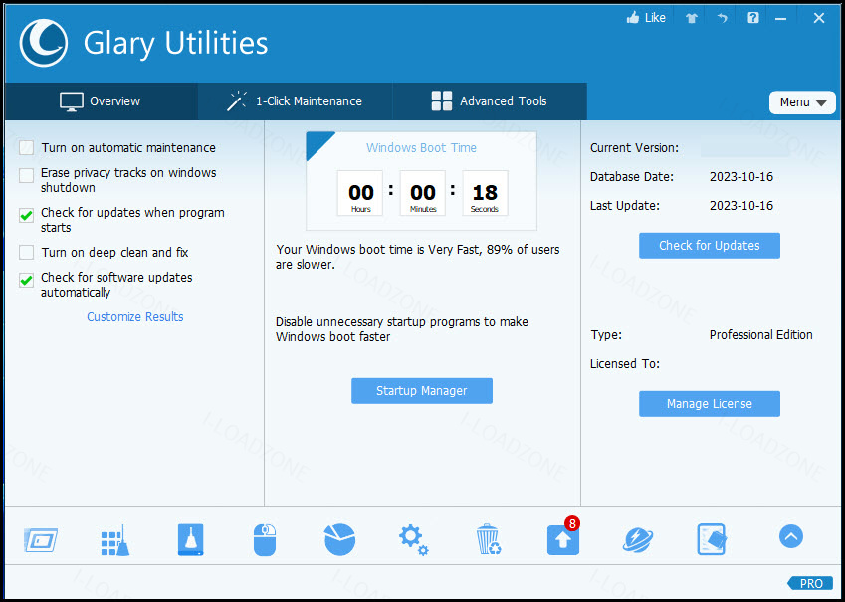Launch the Shortcuts Fixer drive-with-broom icon
This screenshot has height=602, width=845.
click(x=191, y=539)
